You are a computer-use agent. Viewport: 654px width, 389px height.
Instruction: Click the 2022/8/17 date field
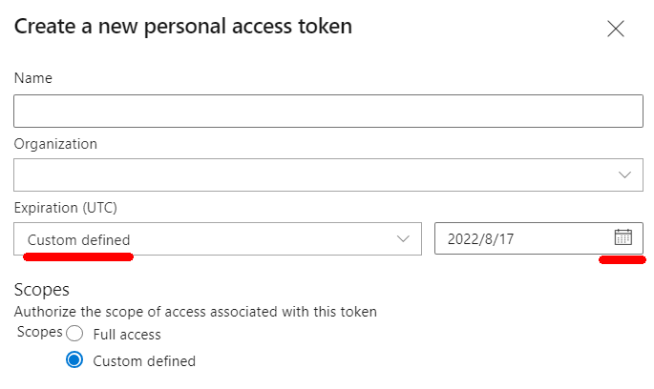516,238
